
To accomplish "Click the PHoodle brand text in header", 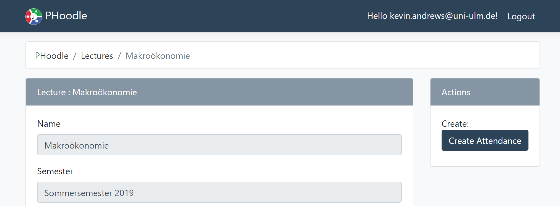I will point(66,16).
